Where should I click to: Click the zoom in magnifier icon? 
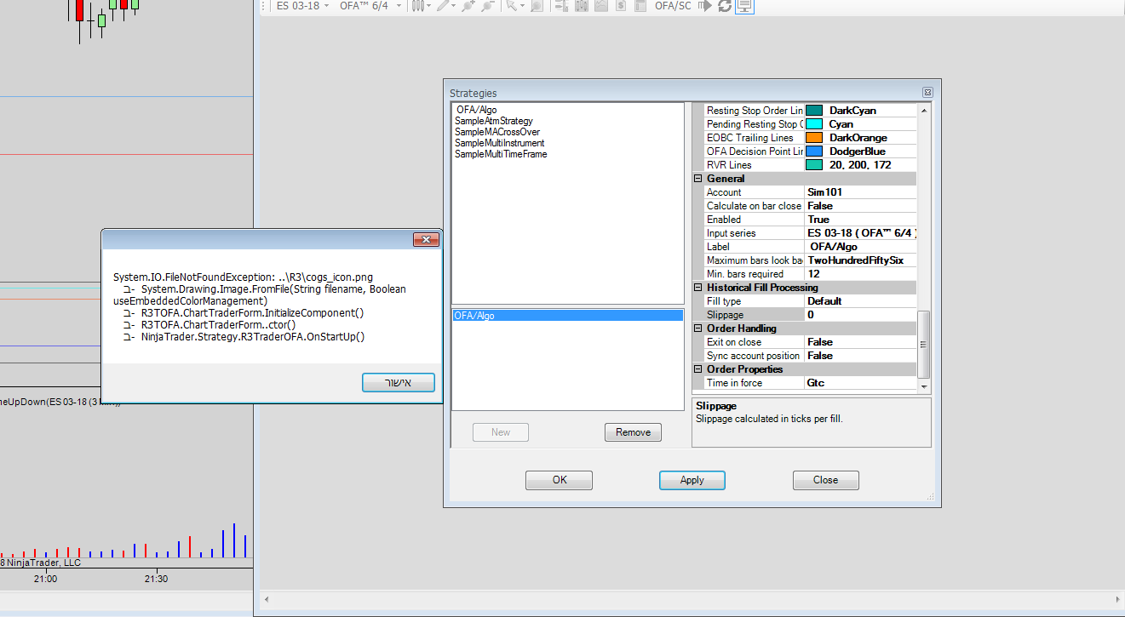click(468, 6)
